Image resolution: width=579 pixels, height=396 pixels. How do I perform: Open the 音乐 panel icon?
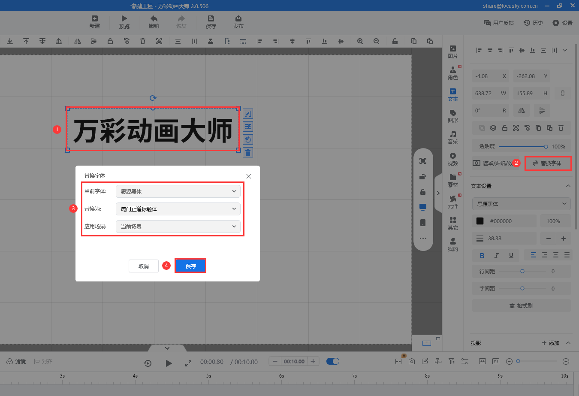(x=452, y=137)
